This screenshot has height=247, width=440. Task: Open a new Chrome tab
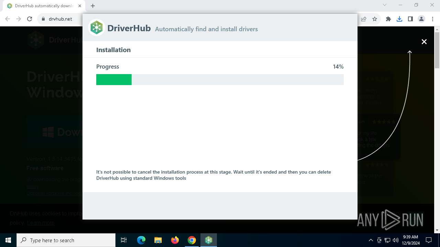93,6
